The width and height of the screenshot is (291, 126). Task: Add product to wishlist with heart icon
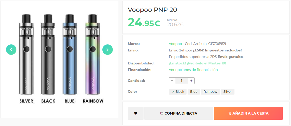pos(136,114)
